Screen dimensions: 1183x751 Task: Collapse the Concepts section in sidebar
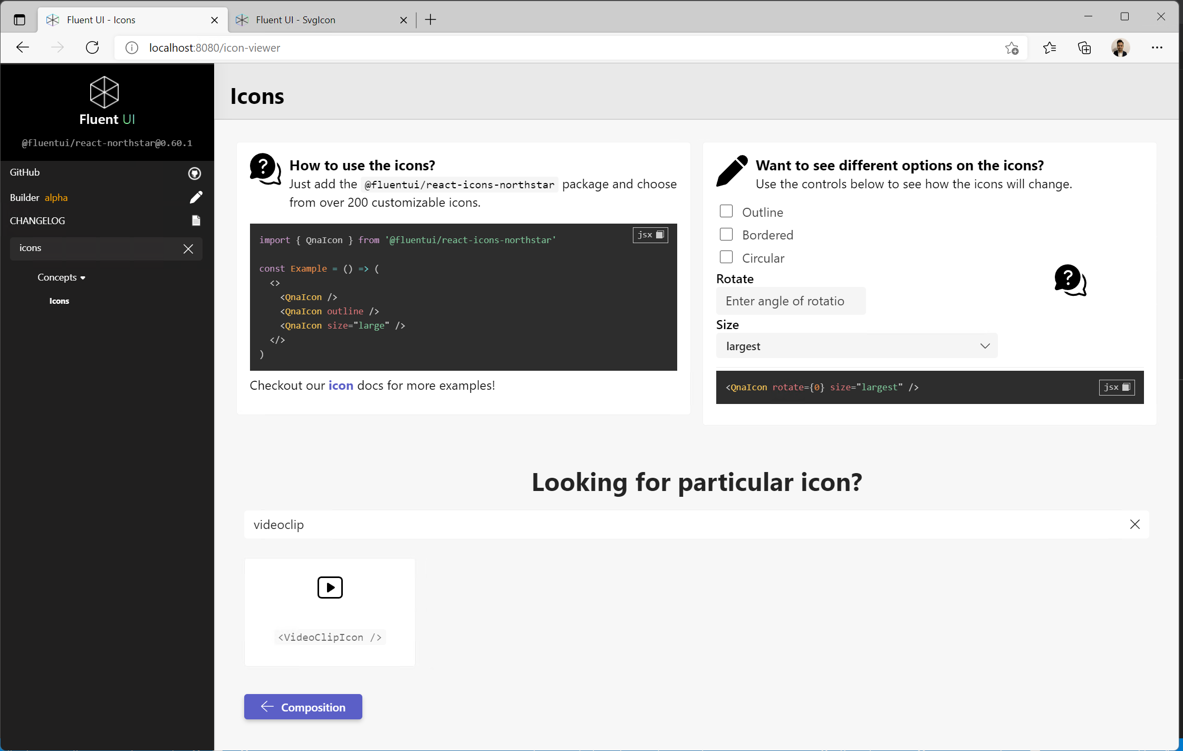(61, 277)
